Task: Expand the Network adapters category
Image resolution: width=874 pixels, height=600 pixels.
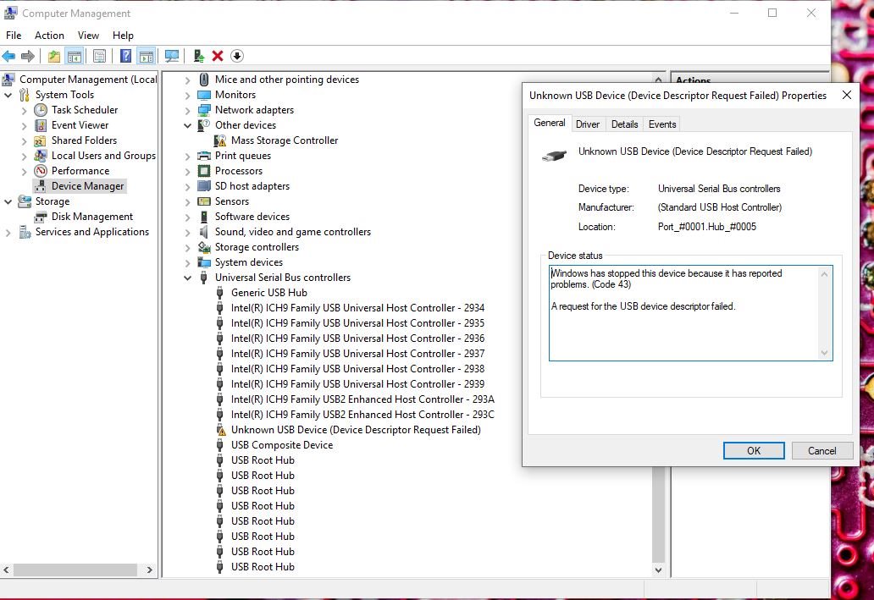Action: click(x=188, y=110)
